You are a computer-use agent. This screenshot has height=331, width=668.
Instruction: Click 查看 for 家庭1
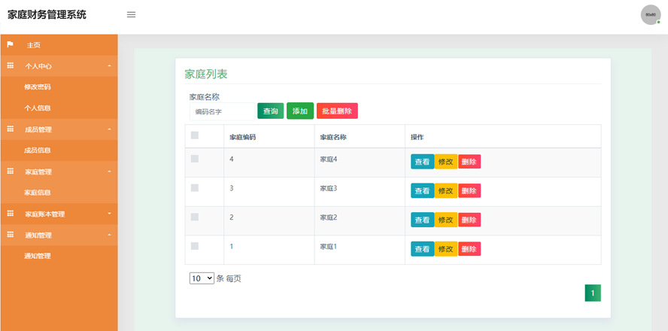pyautogui.click(x=422, y=249)
